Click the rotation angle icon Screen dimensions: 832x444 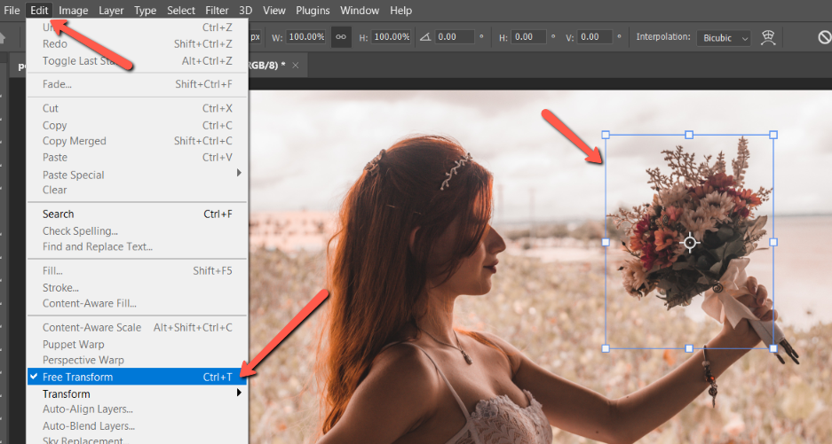(425, 37)
